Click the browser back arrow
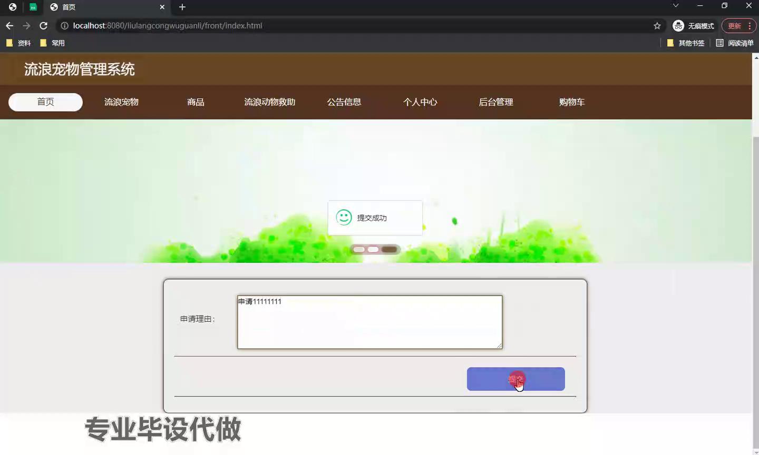 pyautogui.click(x=9, y=26)
